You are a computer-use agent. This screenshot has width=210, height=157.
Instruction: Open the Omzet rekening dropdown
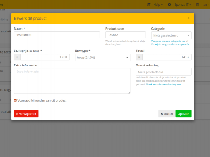(164, 72)
